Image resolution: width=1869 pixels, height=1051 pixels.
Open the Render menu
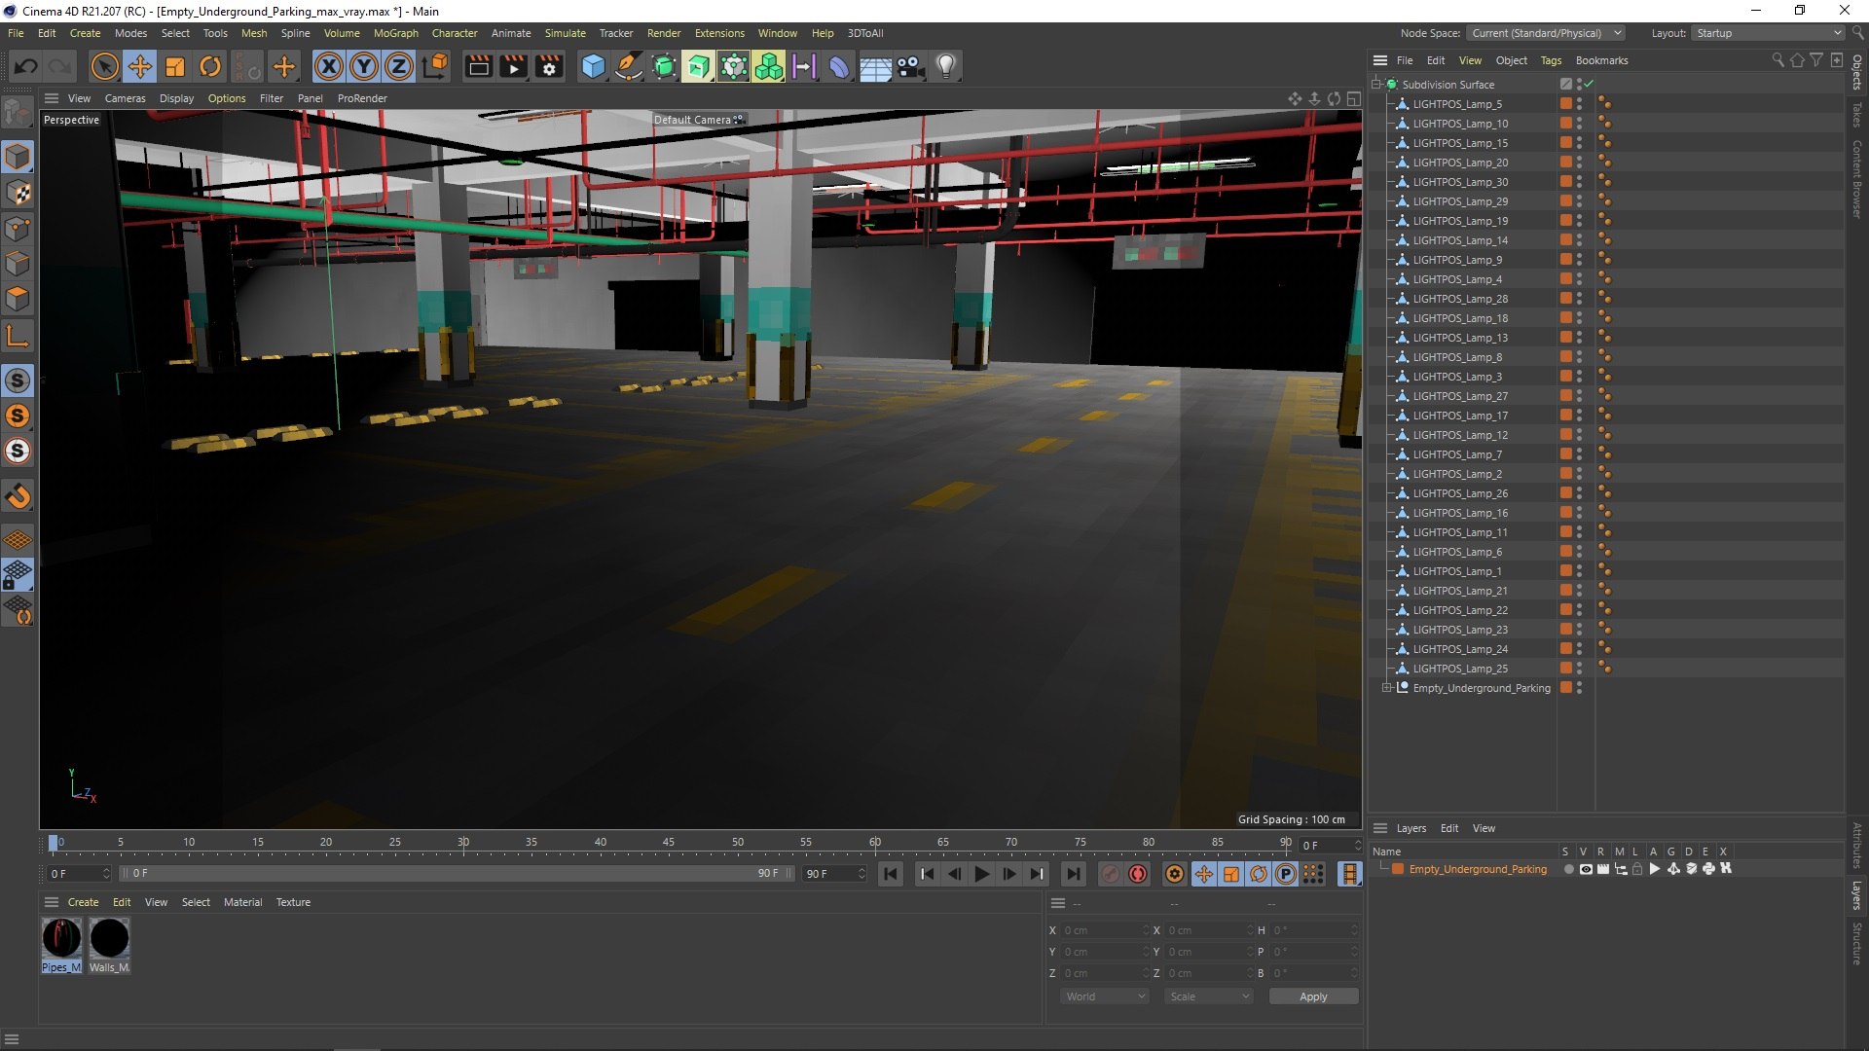[x=664, y=33]
